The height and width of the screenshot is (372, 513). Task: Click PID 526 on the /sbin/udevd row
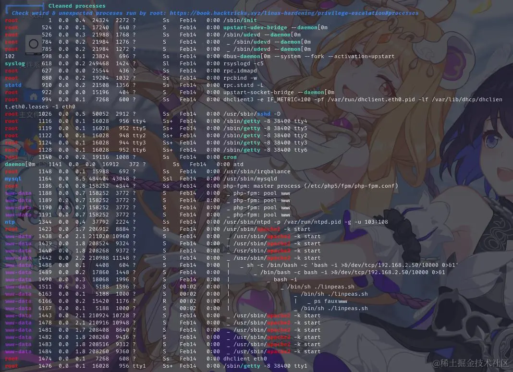pos(47,35)
